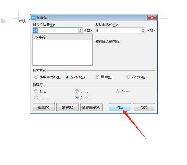187x165 pixels.
Task: Click the document icon left of the page
Action: [x=3, y=21]
